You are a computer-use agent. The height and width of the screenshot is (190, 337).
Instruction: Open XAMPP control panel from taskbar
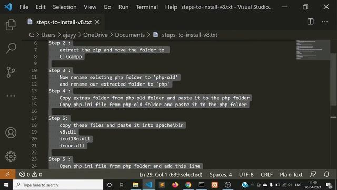click(214, 185)
